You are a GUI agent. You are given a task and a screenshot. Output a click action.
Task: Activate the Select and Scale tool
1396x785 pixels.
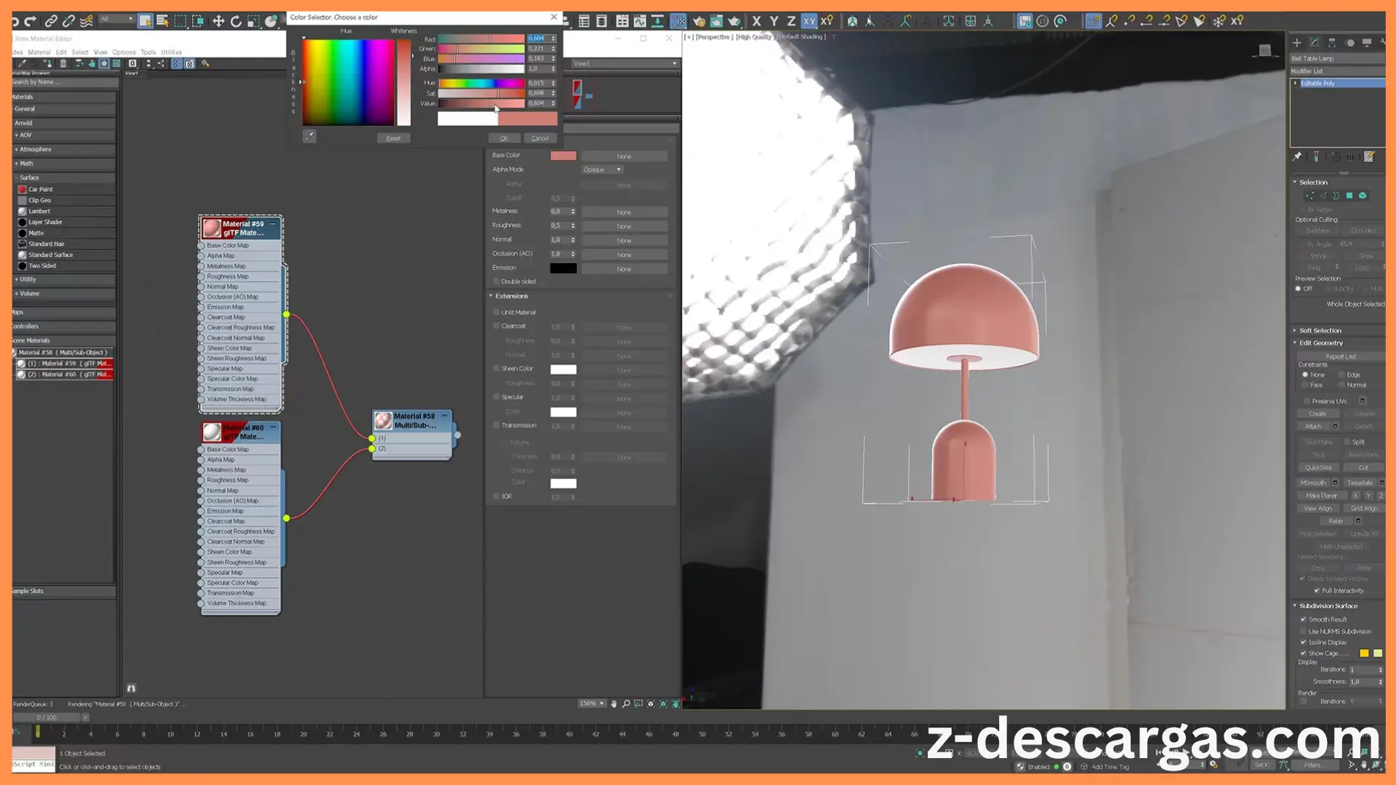[x=253, y=21]
